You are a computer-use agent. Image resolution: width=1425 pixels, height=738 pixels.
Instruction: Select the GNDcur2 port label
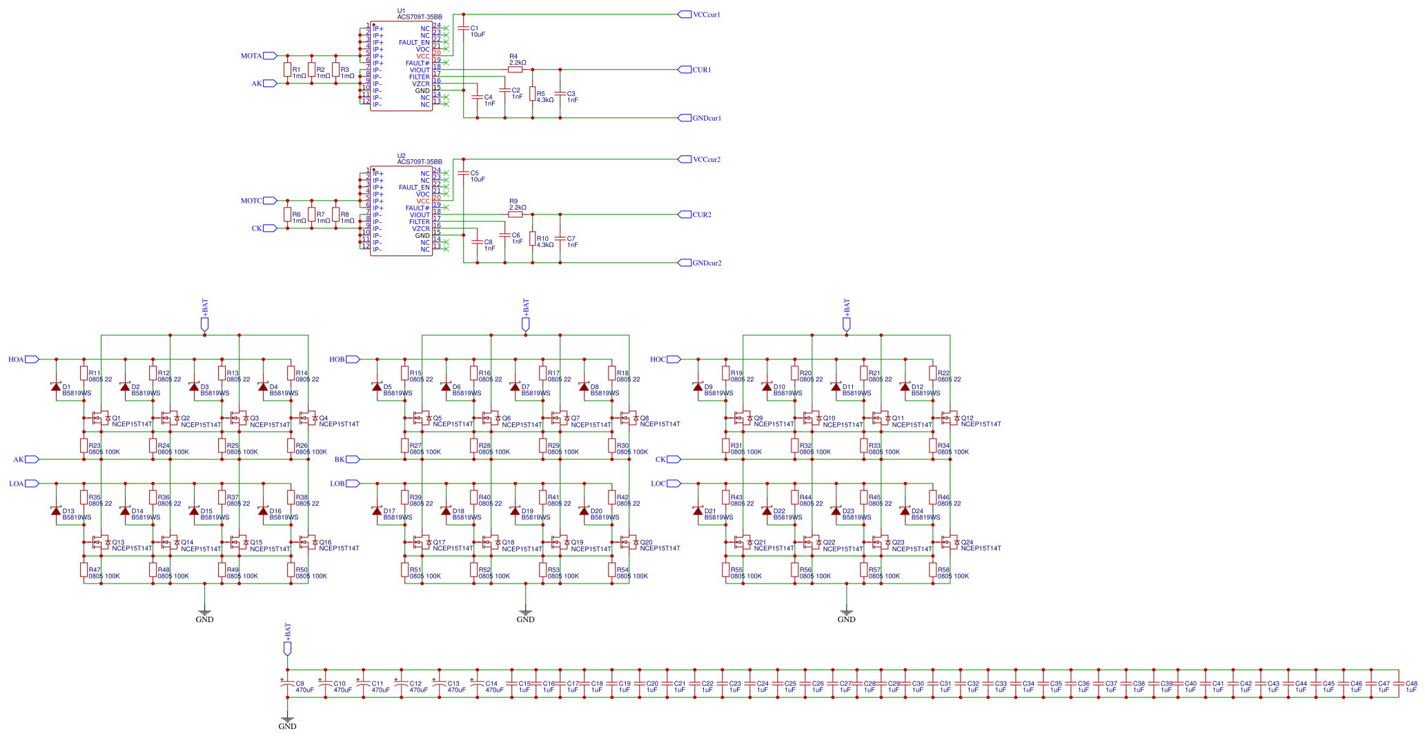pos(707,262)
